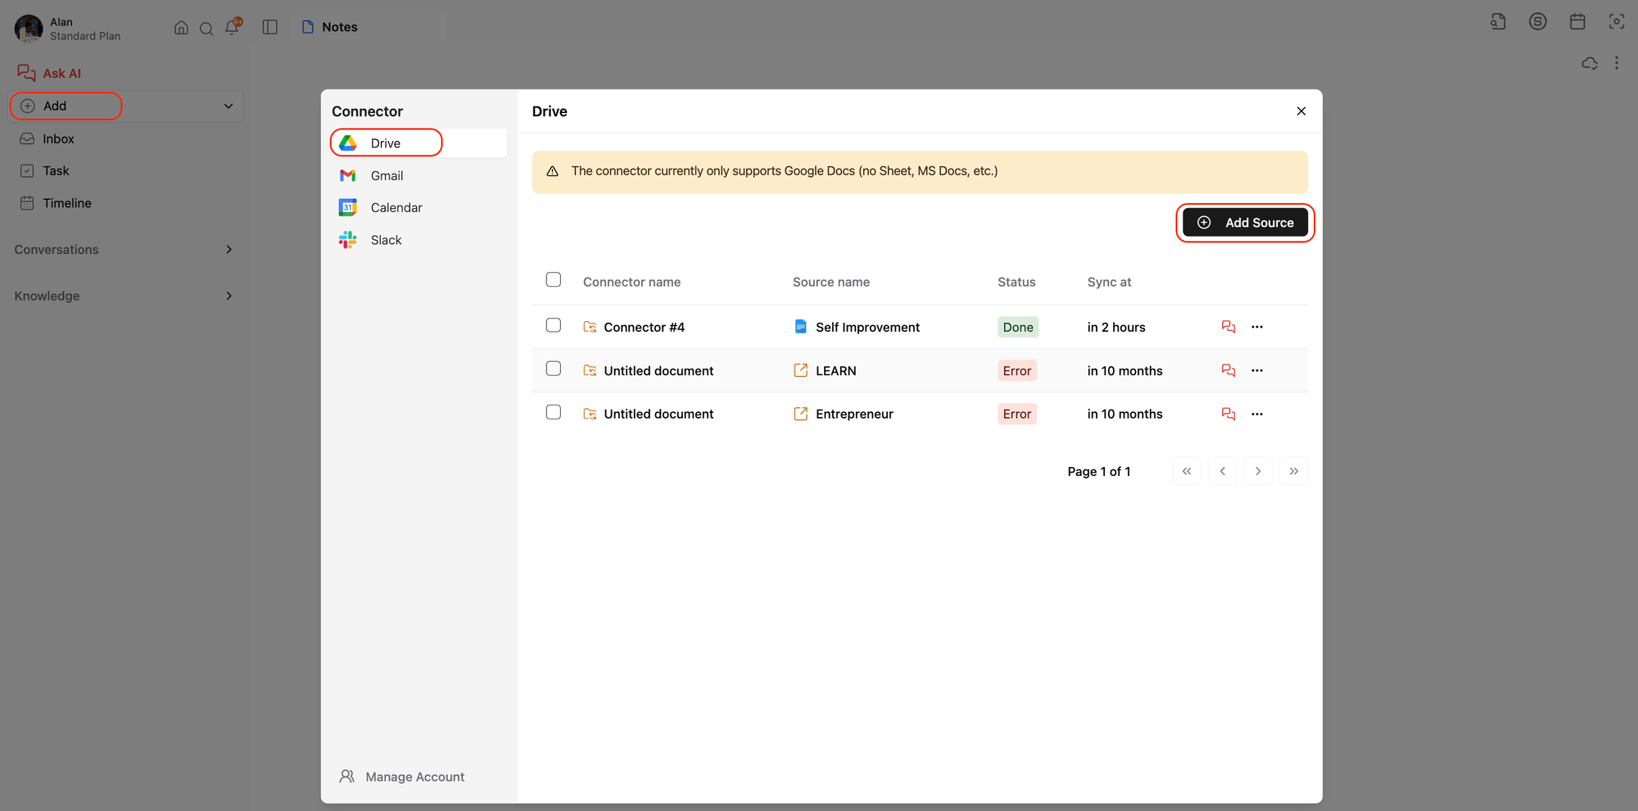1638x811 pixels.
Task: Select the Drive connector
Action: 419,143
